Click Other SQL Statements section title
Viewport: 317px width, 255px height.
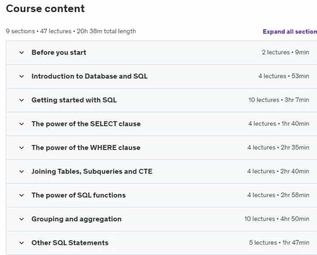pos(70,243)
